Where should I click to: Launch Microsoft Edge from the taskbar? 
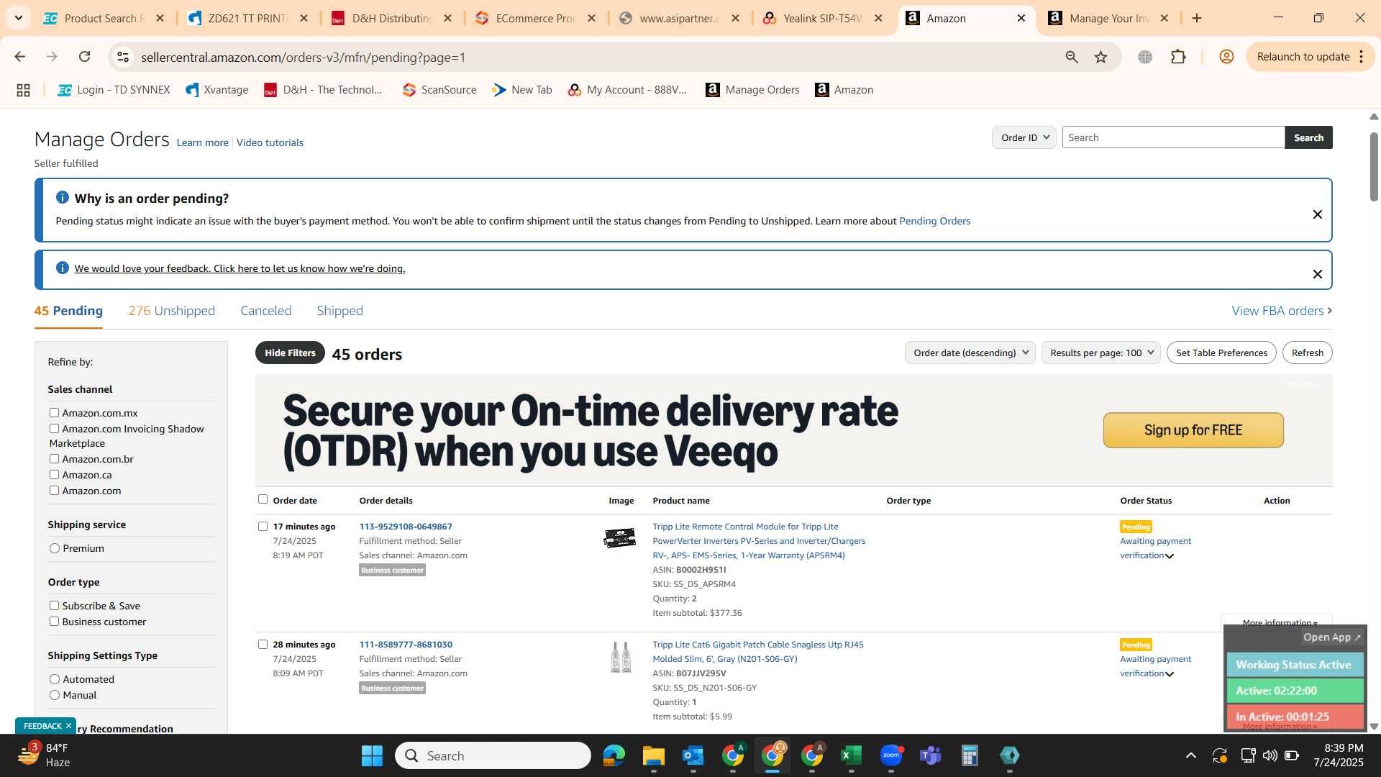coord(614,755)
